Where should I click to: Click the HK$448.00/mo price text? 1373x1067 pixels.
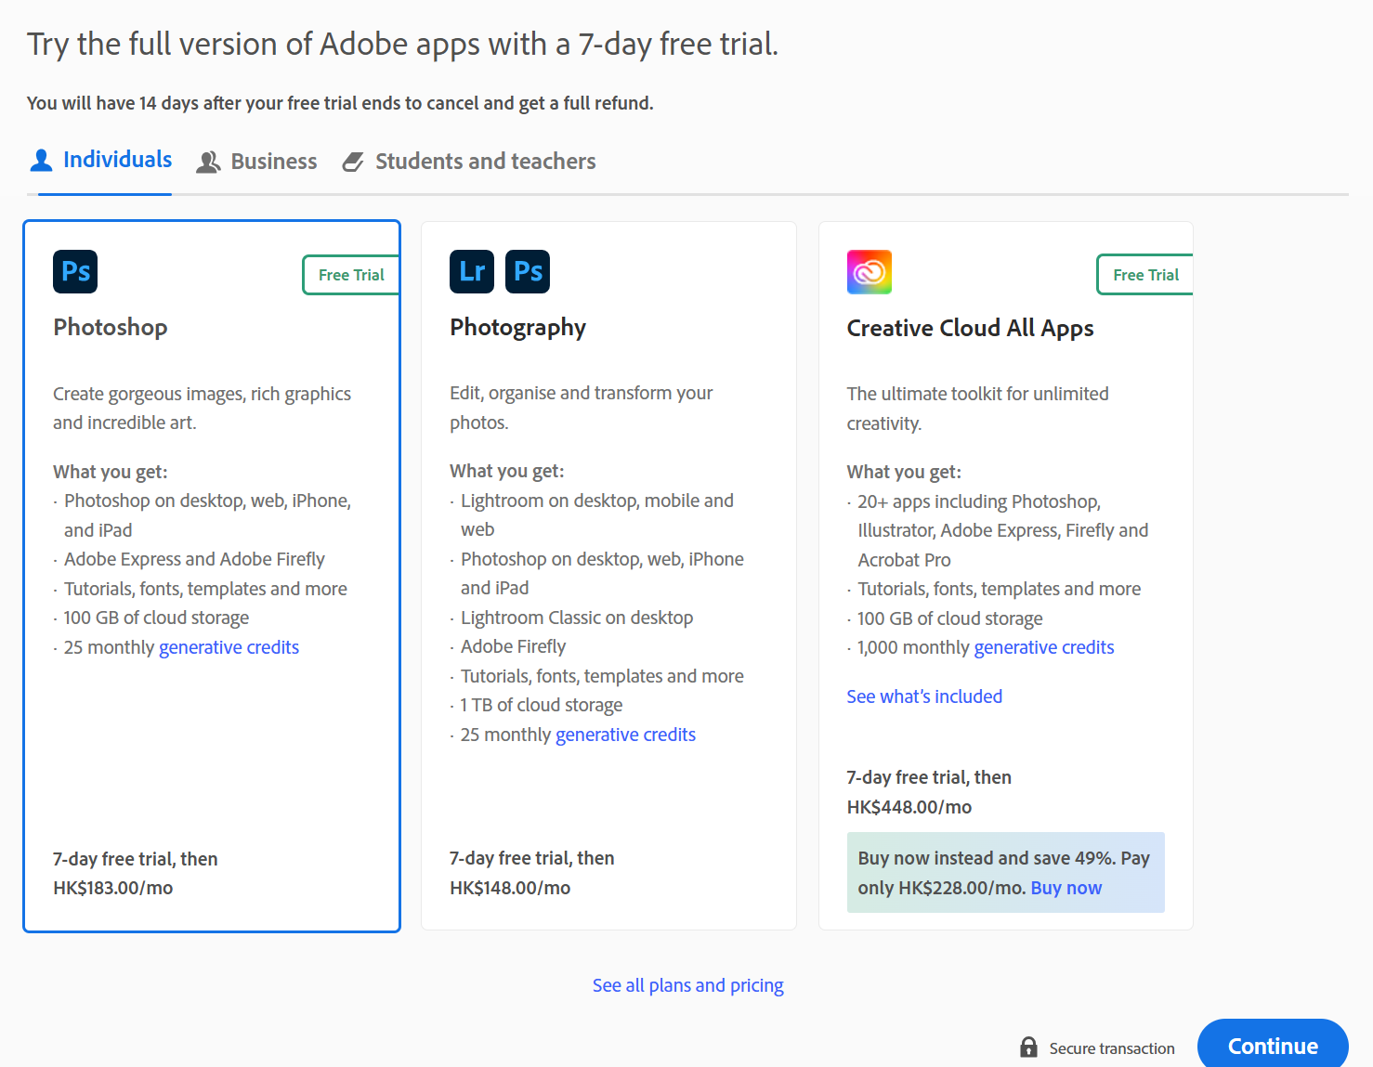click(909, 807)
